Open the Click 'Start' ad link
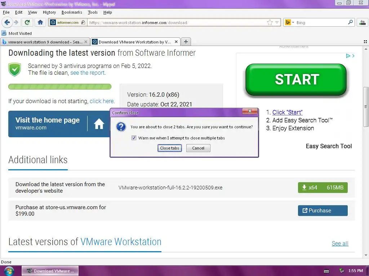This screenshot has width=369, height=276. click(287, 112)
